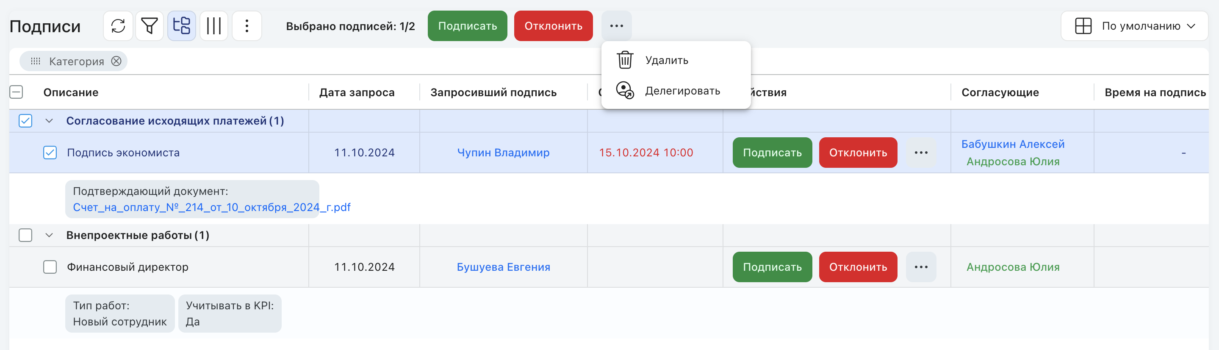1219x350 pixels.
Task: Open the По умолчанию view dropdown
Action: coord(1134,26)
